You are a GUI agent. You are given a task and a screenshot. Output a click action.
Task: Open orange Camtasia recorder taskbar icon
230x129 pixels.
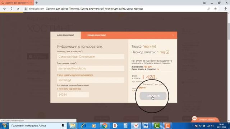point(167,126)
